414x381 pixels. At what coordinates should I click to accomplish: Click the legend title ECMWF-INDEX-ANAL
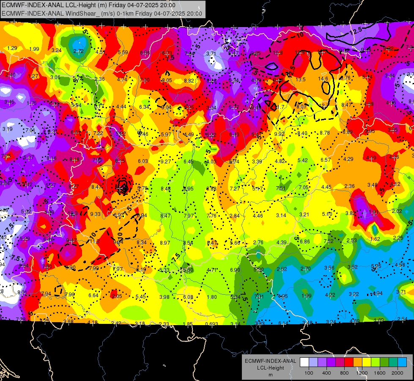tap(270, 361)
